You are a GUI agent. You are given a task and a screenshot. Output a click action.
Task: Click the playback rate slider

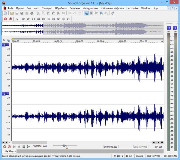tap(64, 146)
